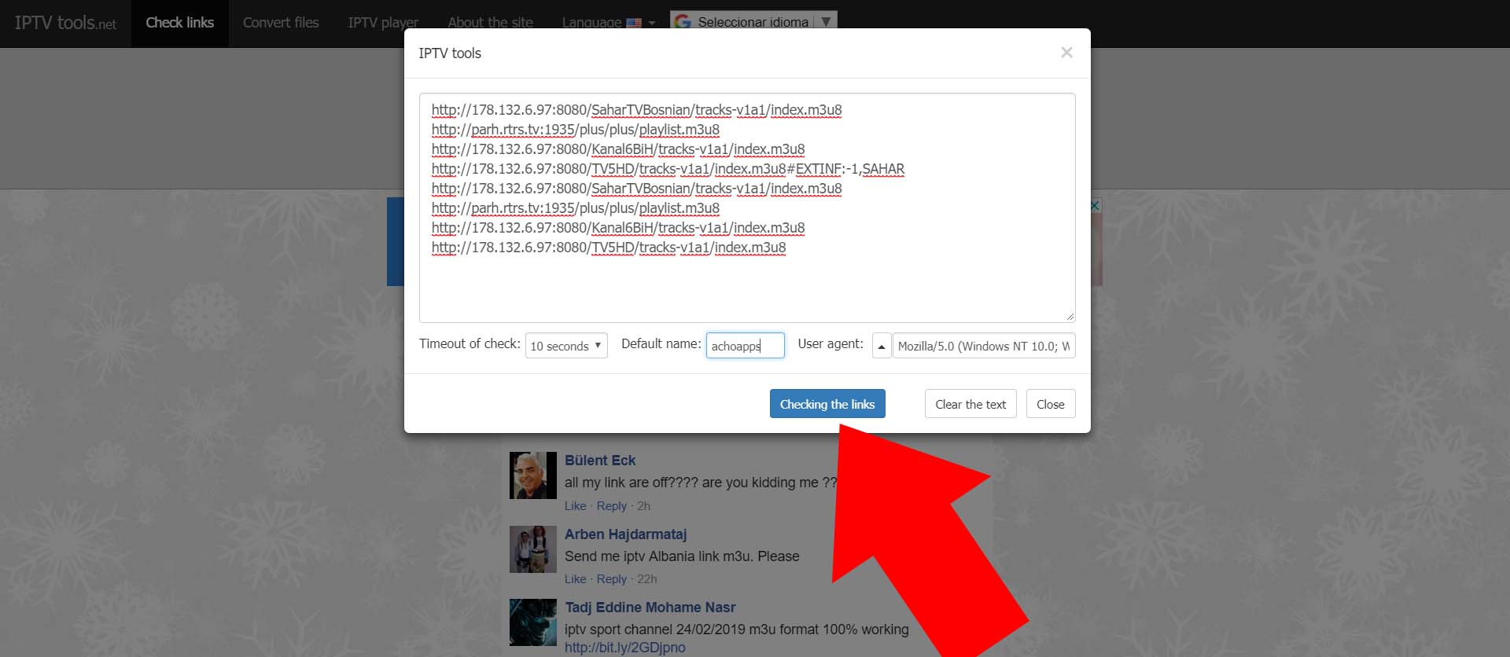Expand the User agent arrow toggle

click(881, 346)
